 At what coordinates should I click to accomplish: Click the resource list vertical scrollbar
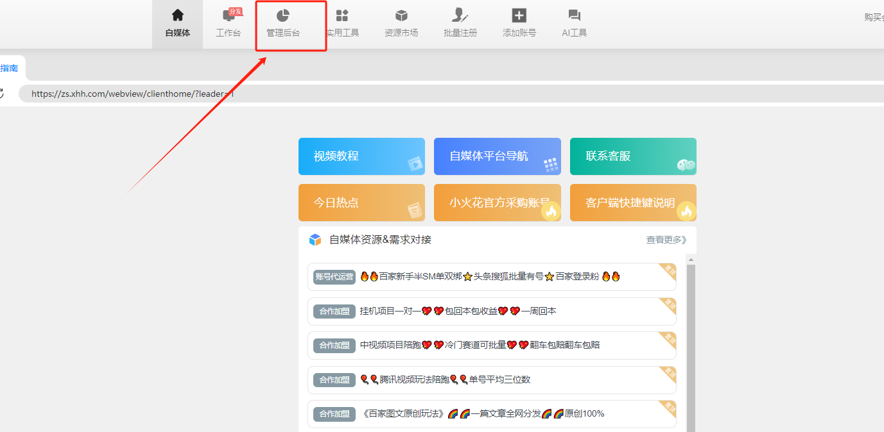[691, 348]
